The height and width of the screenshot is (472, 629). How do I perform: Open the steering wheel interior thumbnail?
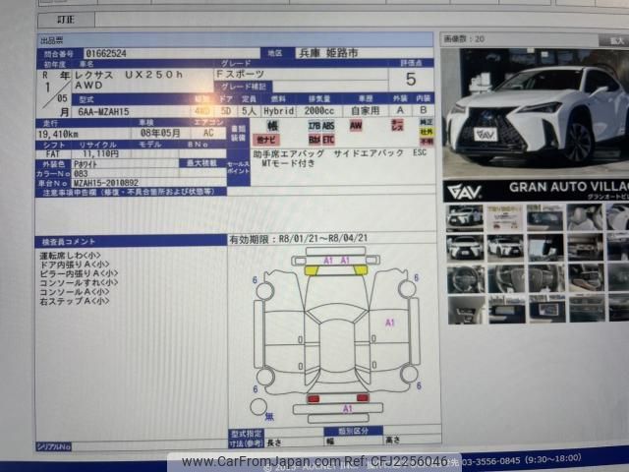click(x=465, y=279)
